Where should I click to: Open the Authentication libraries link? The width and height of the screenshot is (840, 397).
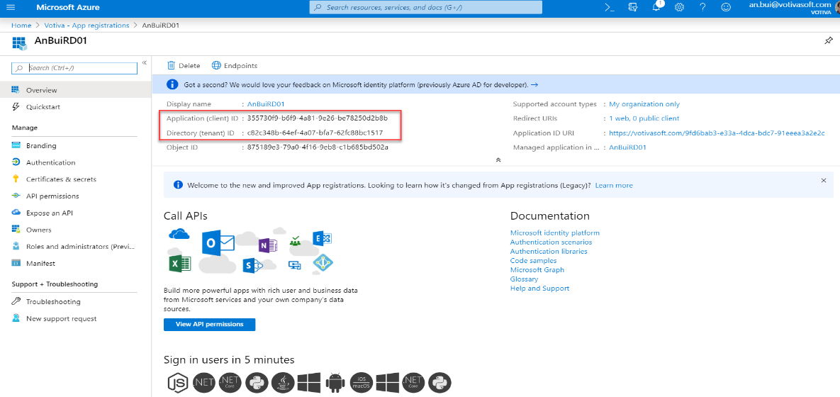549,251
